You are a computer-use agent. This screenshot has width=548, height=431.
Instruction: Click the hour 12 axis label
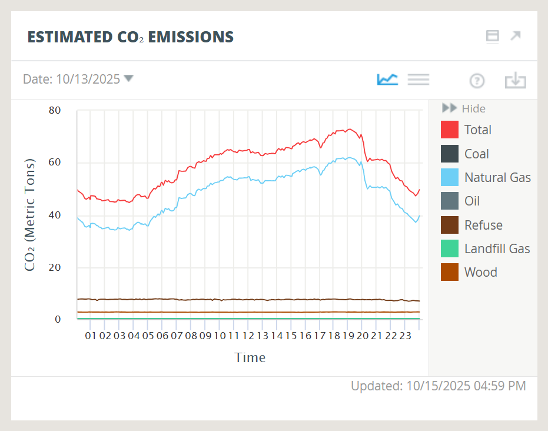point(248,336)
